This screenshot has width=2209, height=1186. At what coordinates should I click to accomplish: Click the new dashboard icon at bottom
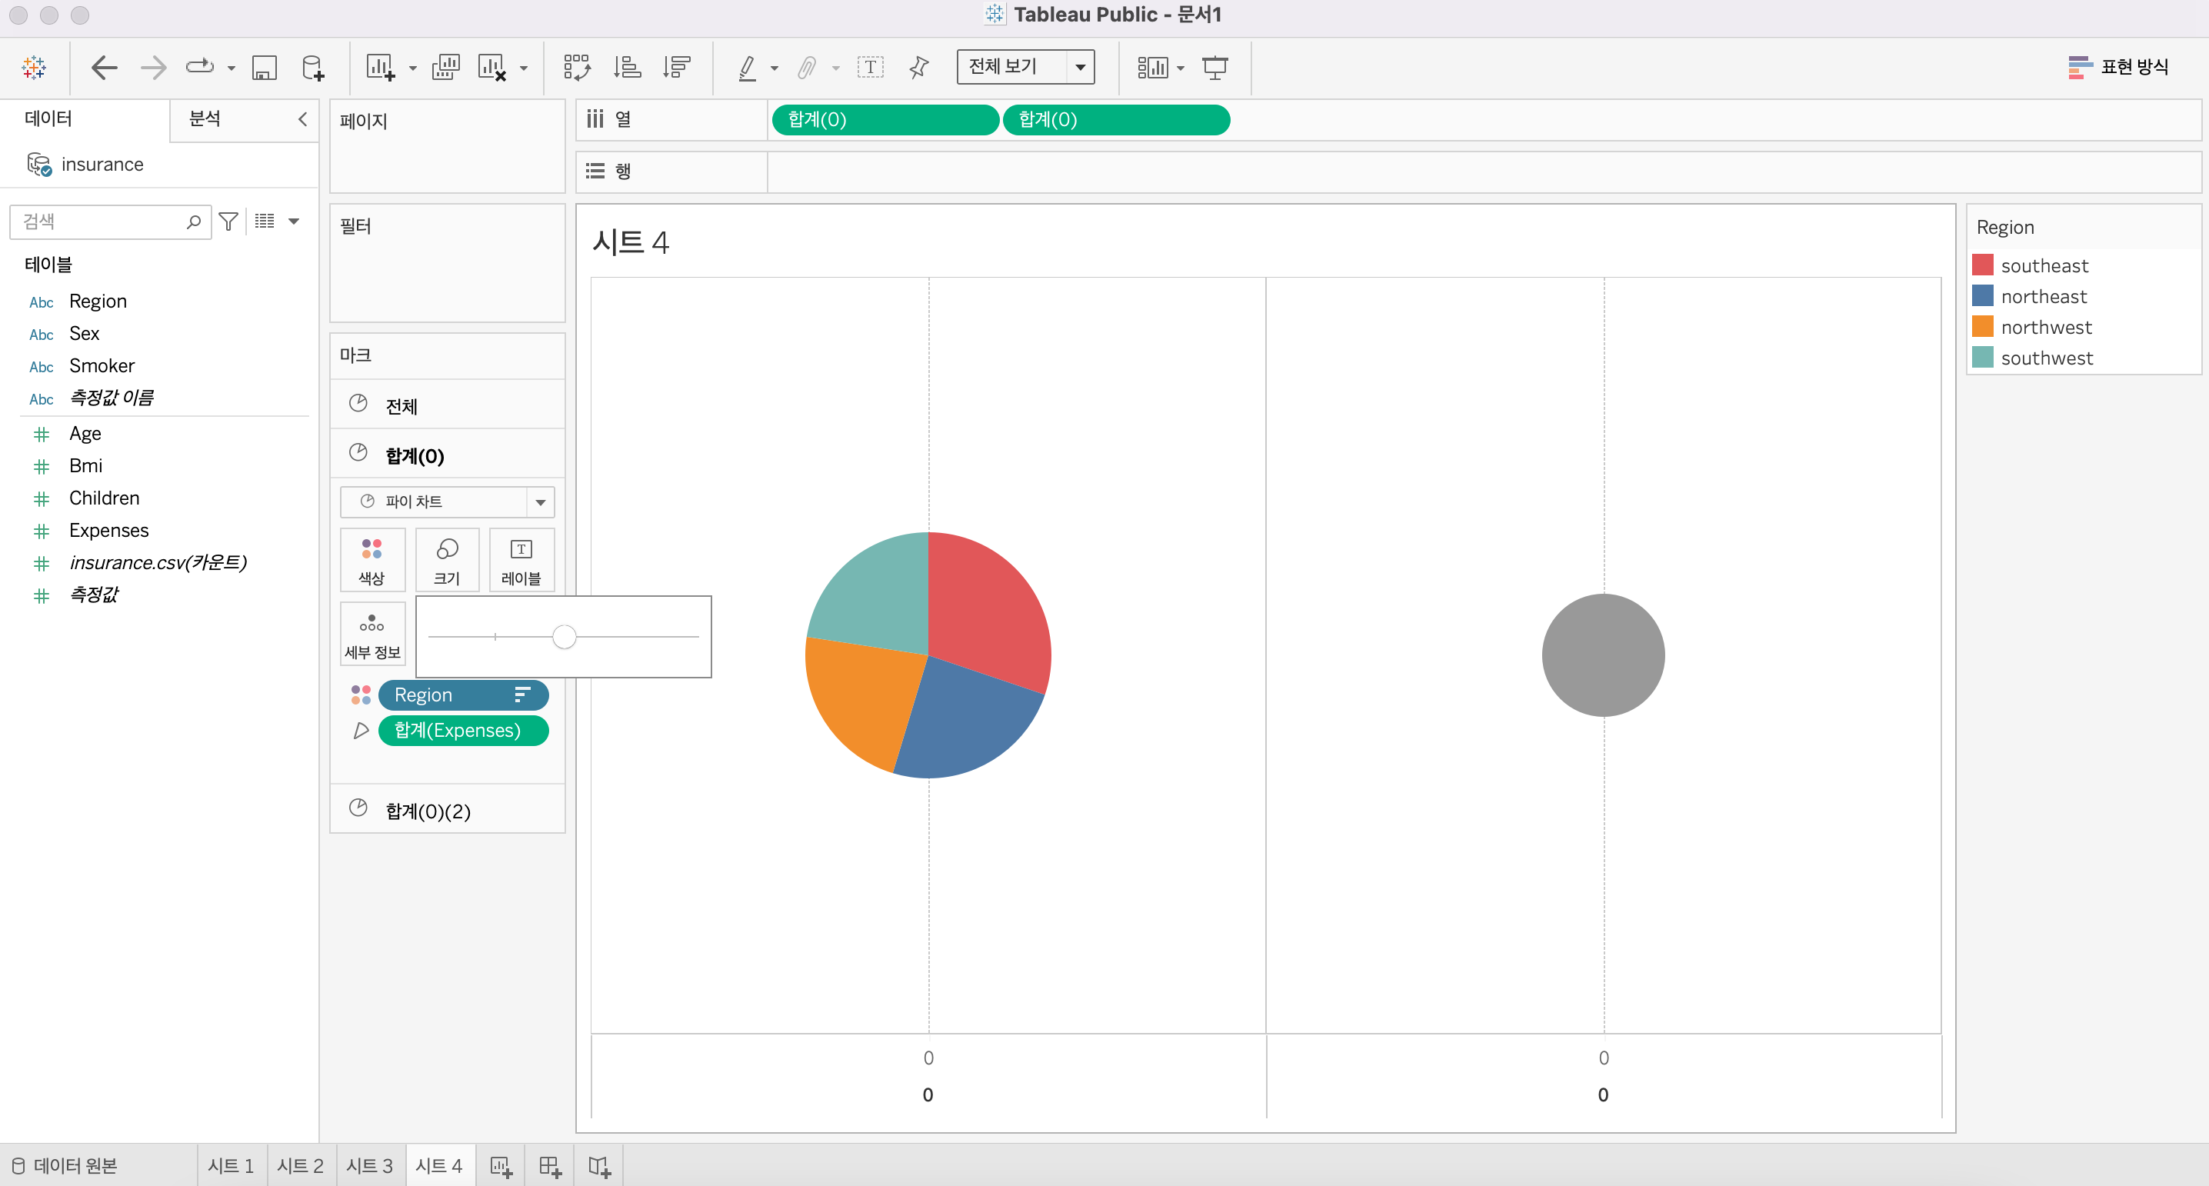tap(550, 1166)
